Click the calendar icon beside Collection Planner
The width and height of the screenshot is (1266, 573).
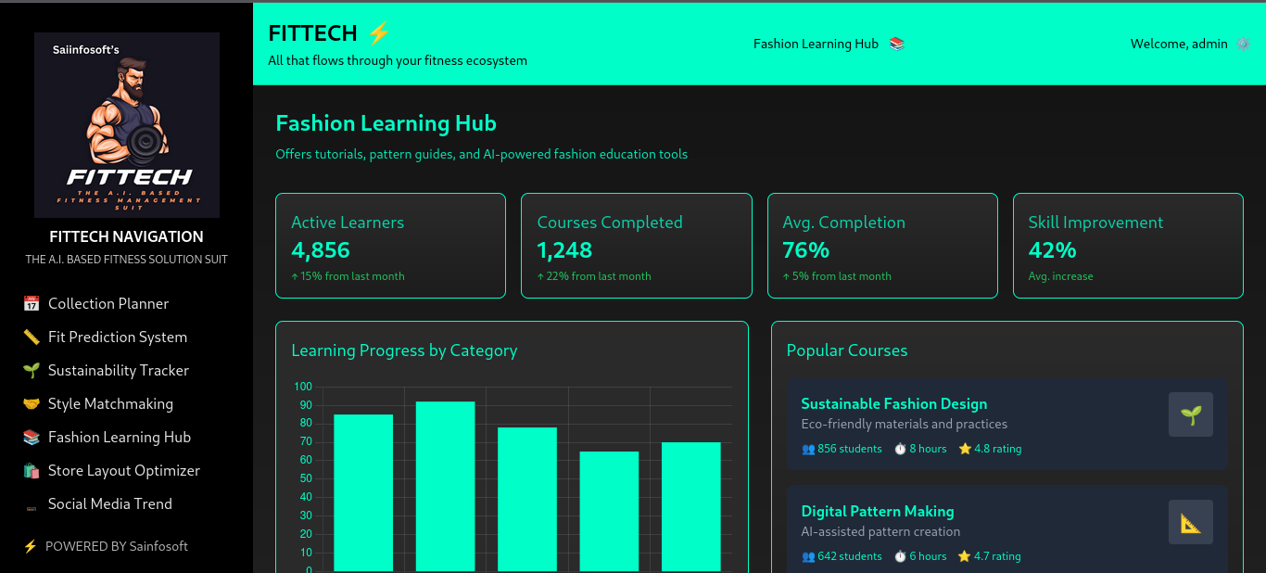pos(32,304)
